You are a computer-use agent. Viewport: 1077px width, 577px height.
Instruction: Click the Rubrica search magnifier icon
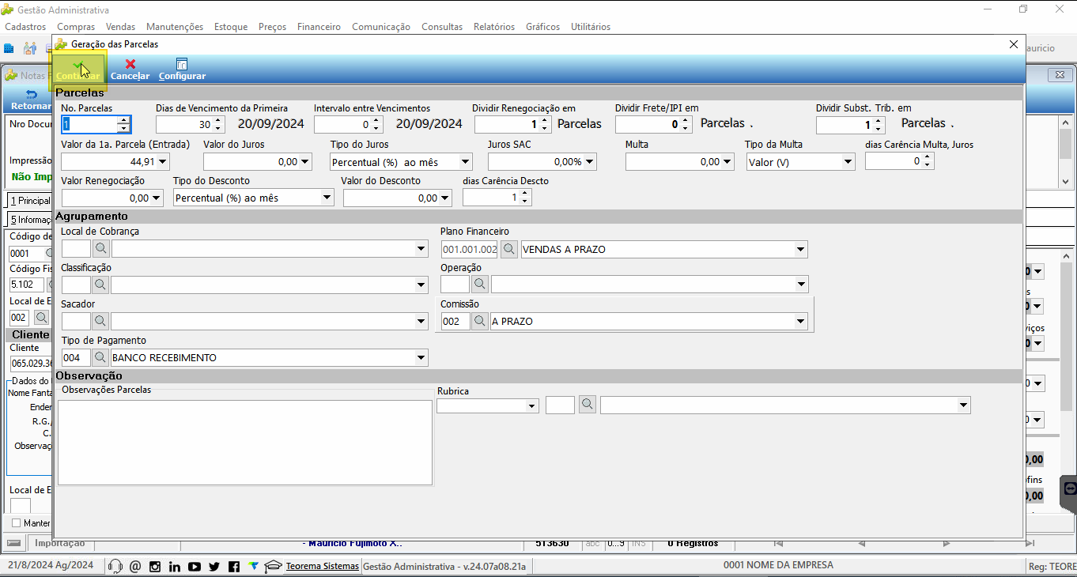(588, 405)
